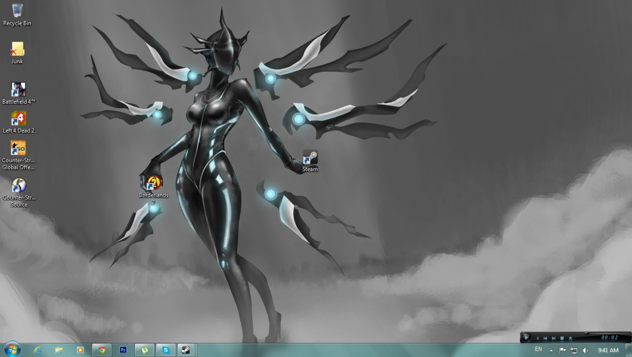Launch Photoshop from the taskbar
Image resolution: width=632 pixels, height=357 pixels.
click(123, 350)
